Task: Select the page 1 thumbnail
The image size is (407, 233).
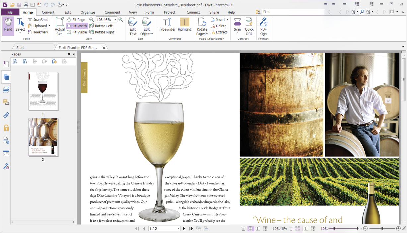Action: (43, 91)
